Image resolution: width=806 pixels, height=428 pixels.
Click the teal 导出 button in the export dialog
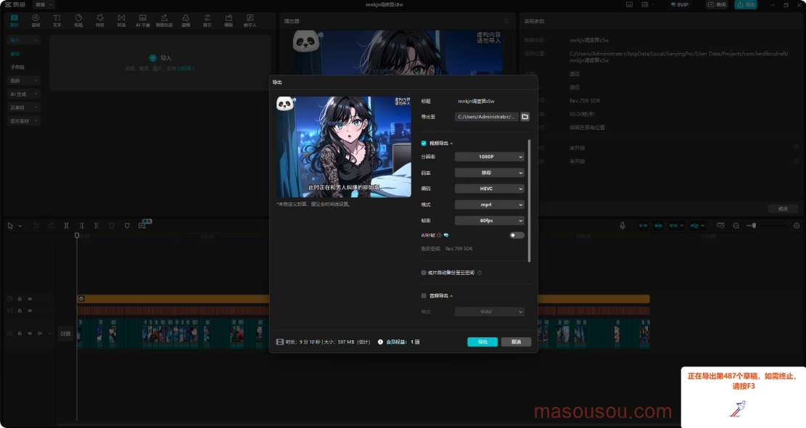482,342
